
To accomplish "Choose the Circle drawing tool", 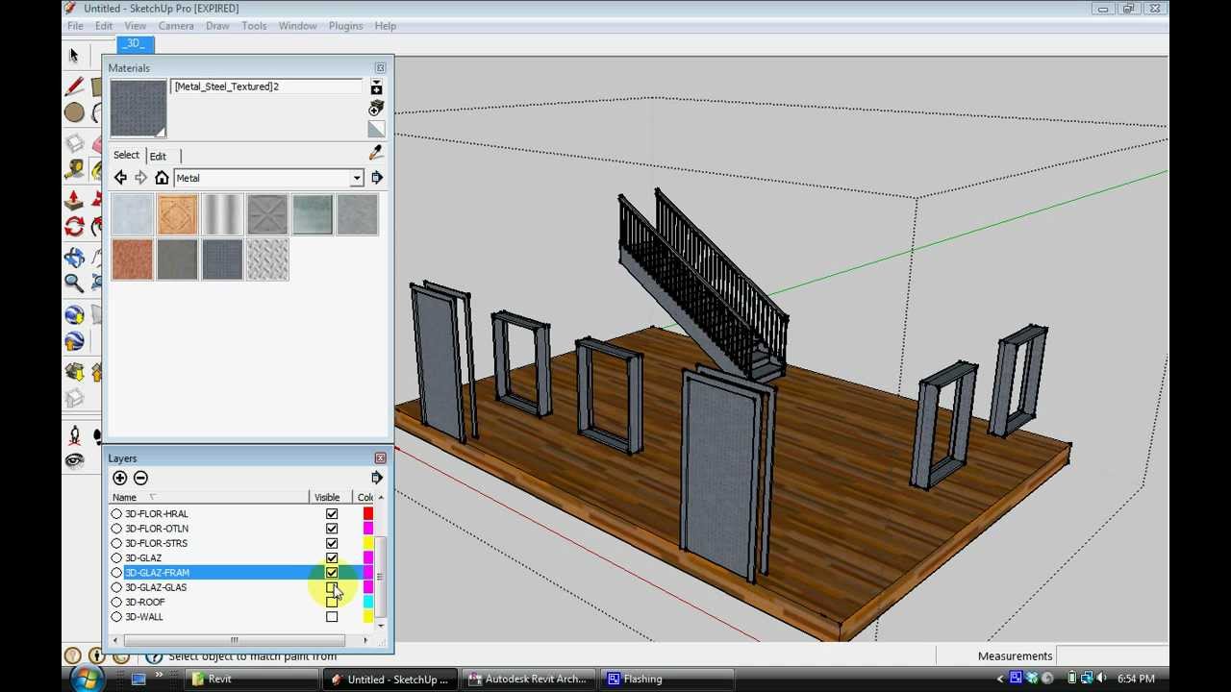I will tap(74, 112).
